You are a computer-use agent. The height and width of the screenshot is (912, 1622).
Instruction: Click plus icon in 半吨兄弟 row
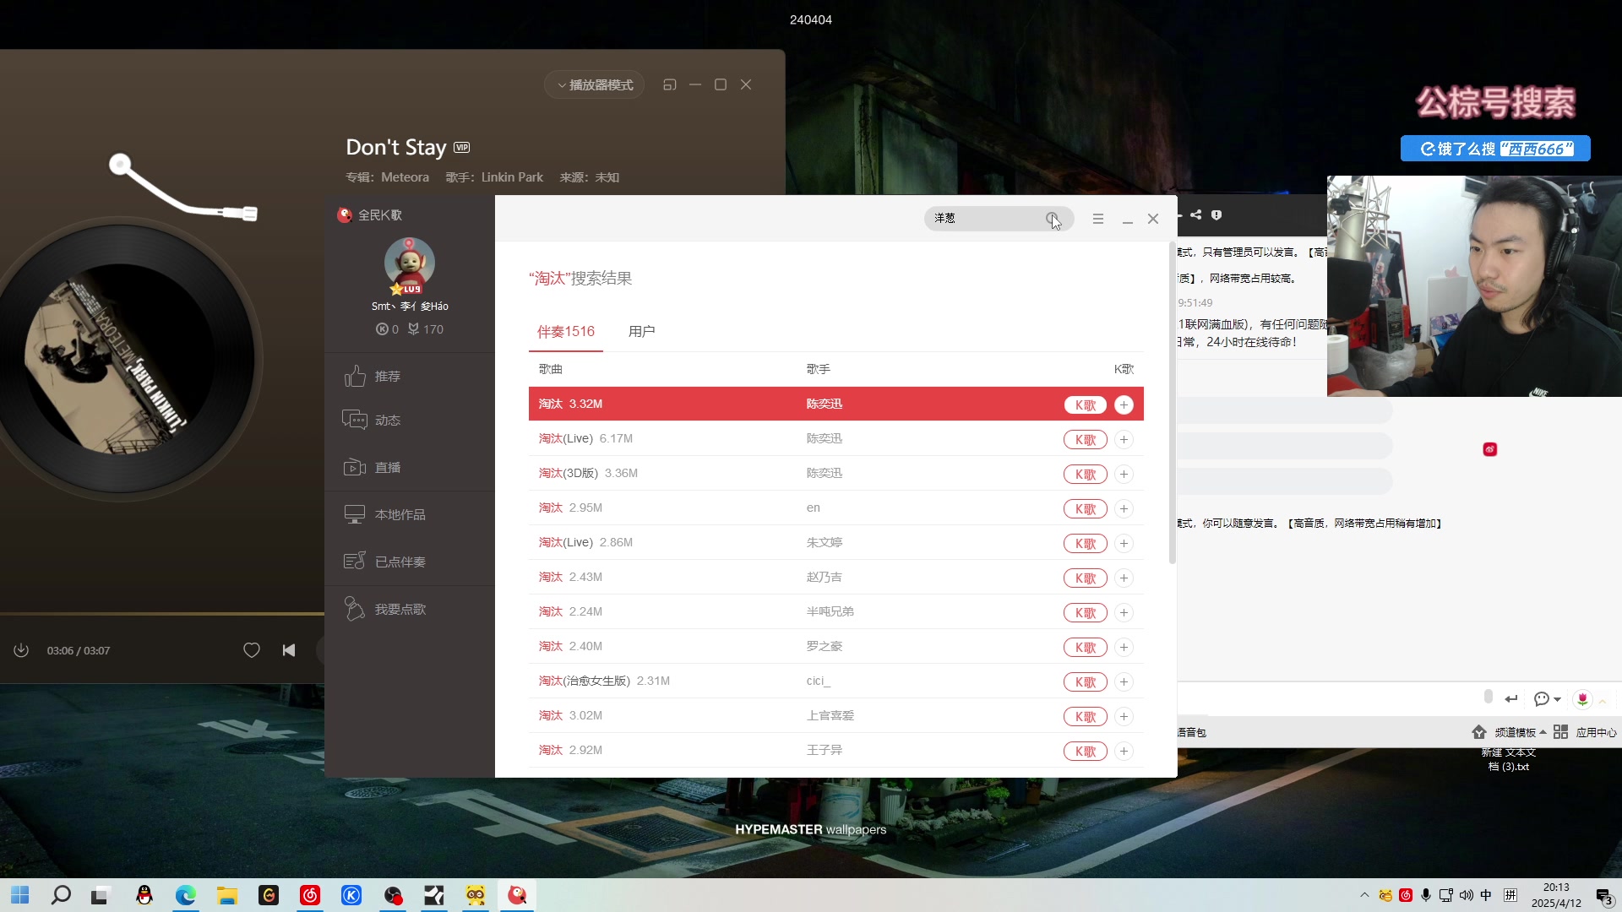(1124, 612)
